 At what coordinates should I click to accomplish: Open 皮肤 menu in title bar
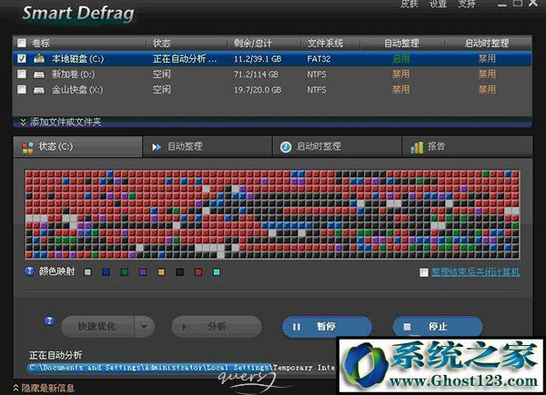click(x=409, y=4)
